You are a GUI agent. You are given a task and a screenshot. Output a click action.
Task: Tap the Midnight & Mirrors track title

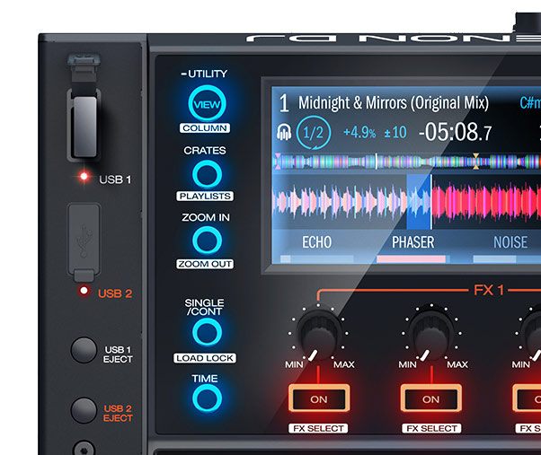point(393,102)
